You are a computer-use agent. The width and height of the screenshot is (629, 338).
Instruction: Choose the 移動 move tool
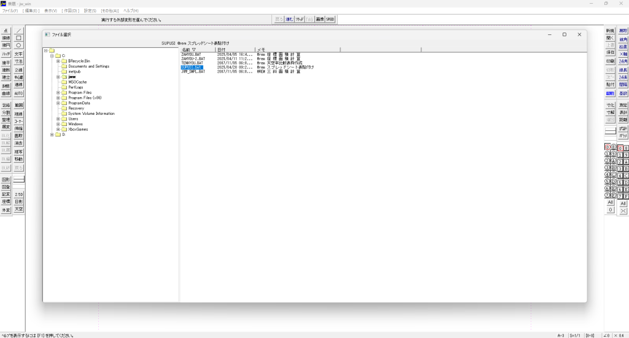[18, 159]
